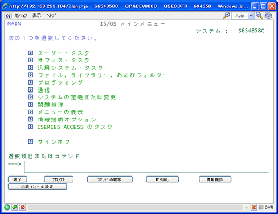This screenshot has width=278, height=214.
Task: Open the ヘルプ menu
Action: pyautogui.click(x=51, y=15)
